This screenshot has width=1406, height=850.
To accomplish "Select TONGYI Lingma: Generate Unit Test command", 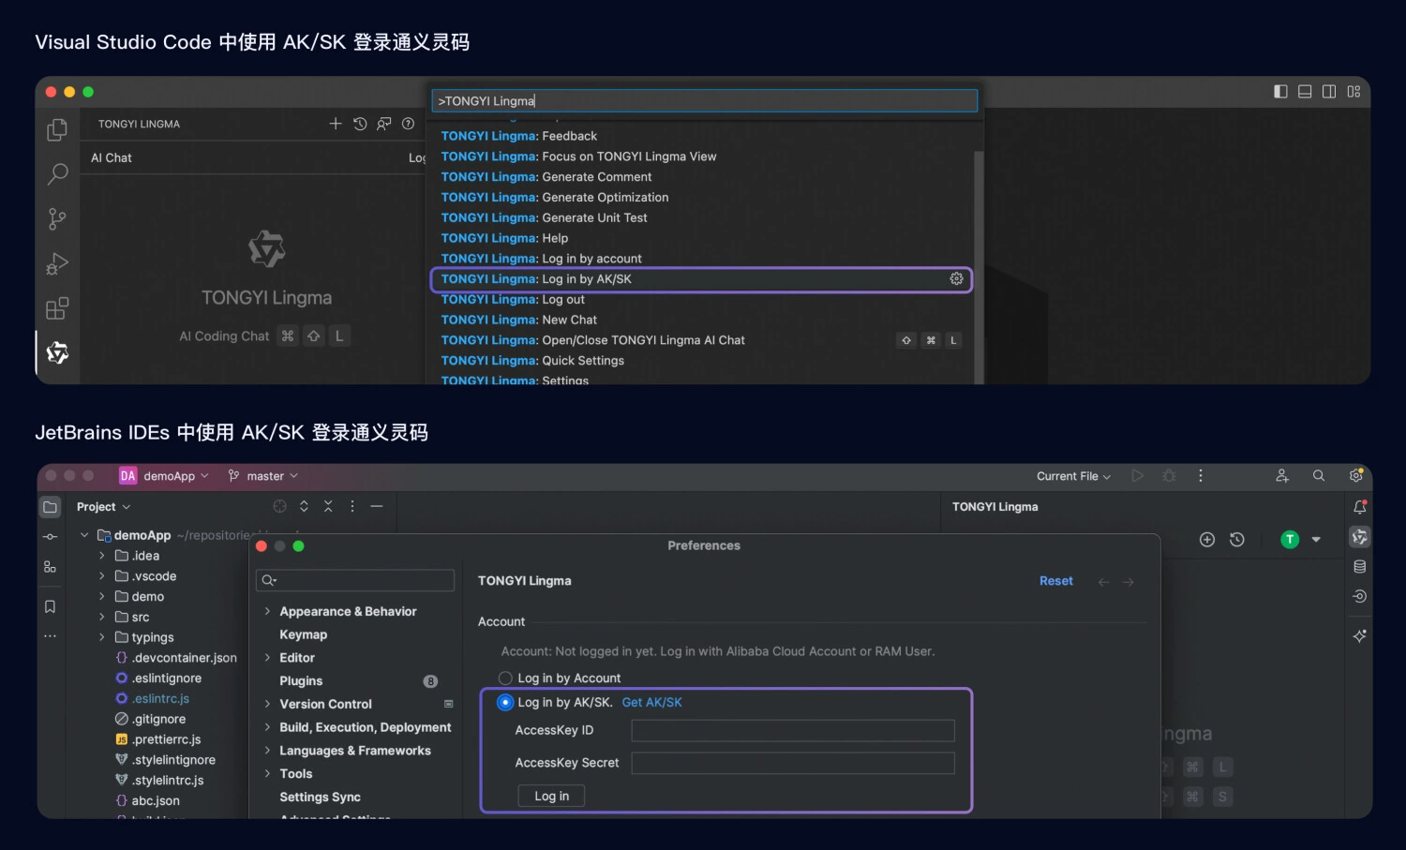I will [701, 217].
